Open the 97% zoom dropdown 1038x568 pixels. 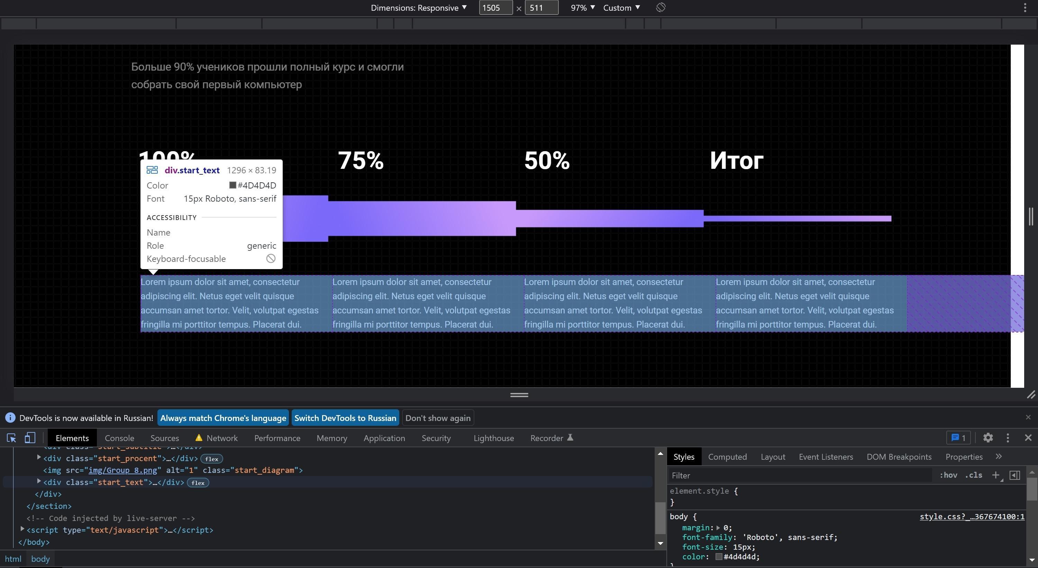tap(582, 8)
